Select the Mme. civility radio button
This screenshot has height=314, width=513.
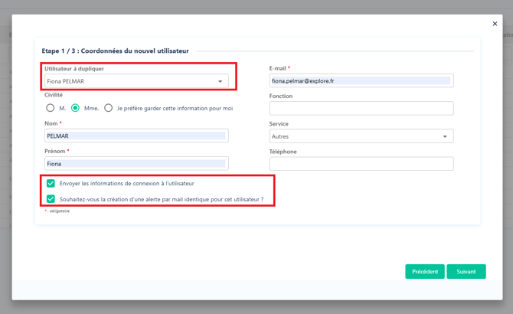[x=76, y=108]
